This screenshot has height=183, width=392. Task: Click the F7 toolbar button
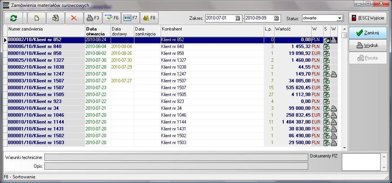pyautogui.click(x=131, y=18)
